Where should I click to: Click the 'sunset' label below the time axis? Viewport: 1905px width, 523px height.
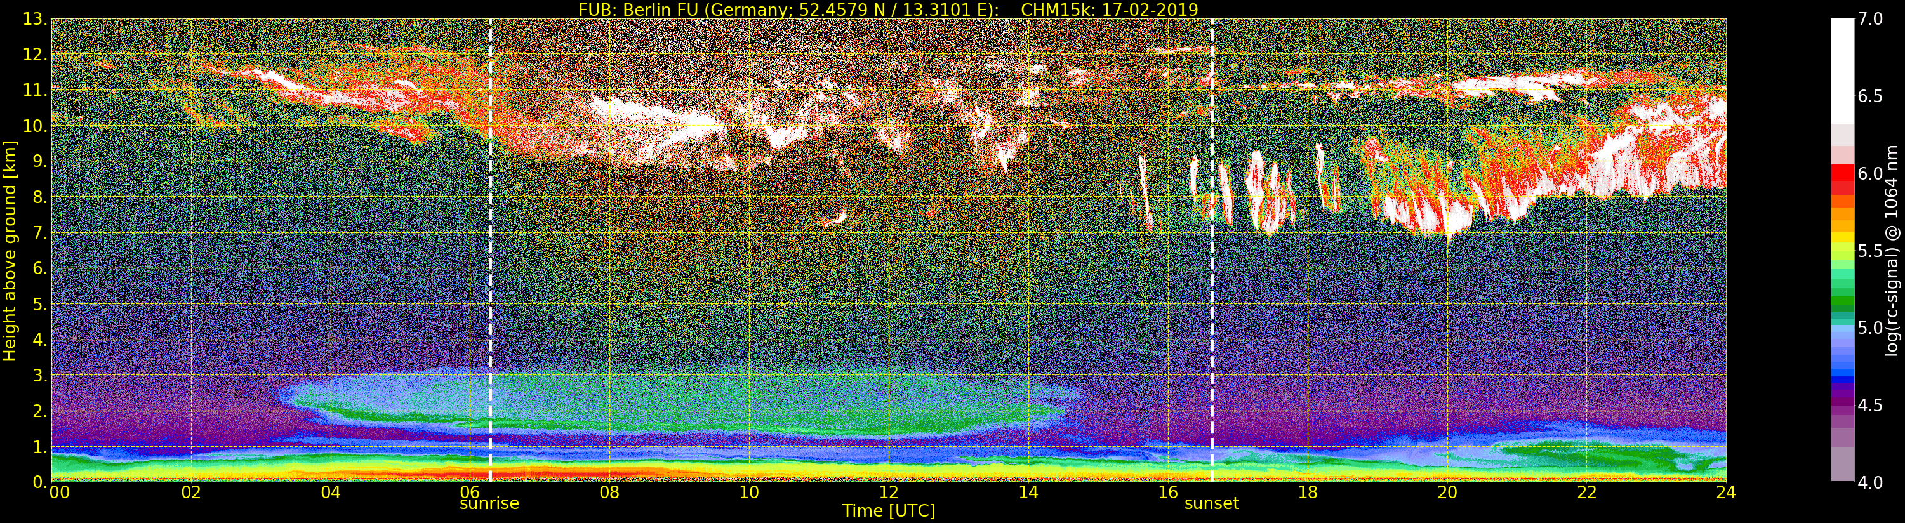(x=1211, y=503)
